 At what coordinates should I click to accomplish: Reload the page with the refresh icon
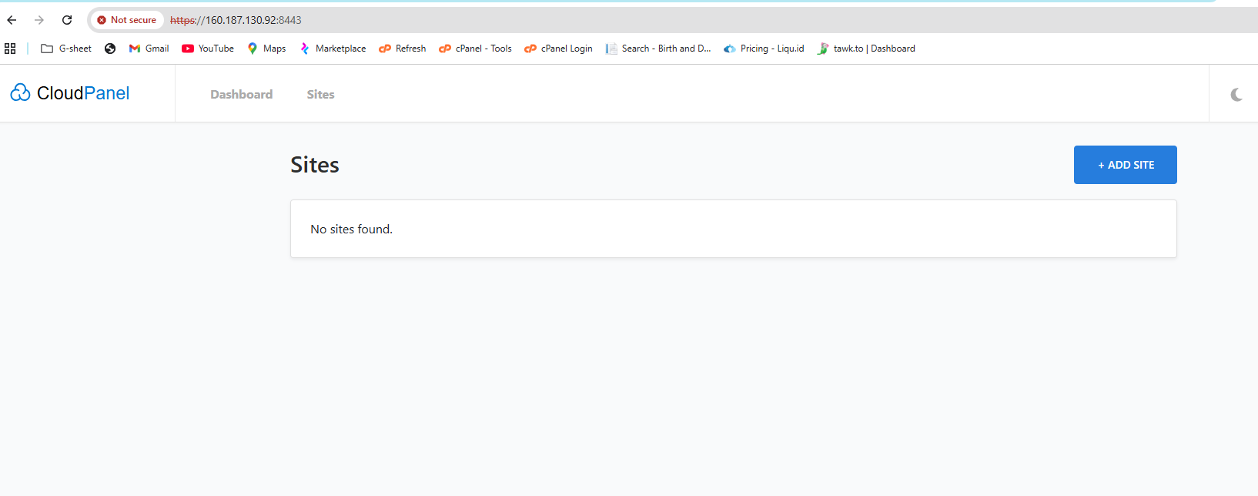click(67, 20)
